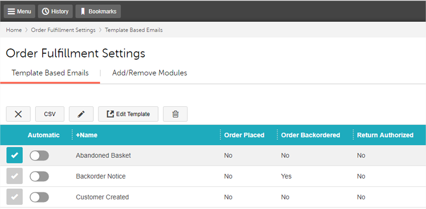Click Order Backordered No for Customer Created
This screenshot has height=209, width=426.
click(285, 197)
